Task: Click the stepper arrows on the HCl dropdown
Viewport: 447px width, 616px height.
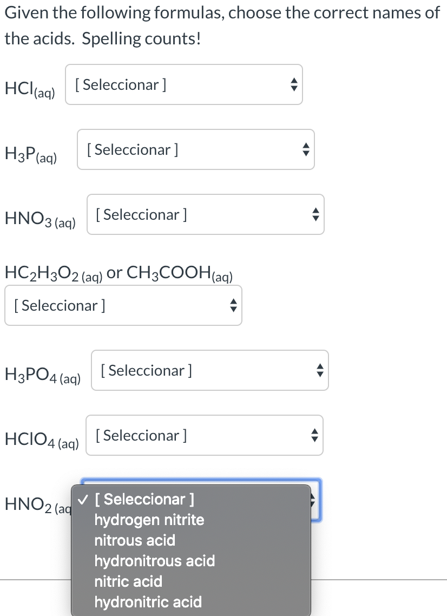Action: 293,84
